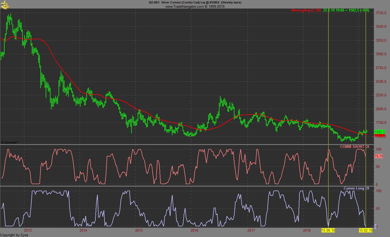This screenshot has width=390, height=237.
Task: Click the 3250,0 price axis label
Action: pyautogui.click(x=381, y=41)
